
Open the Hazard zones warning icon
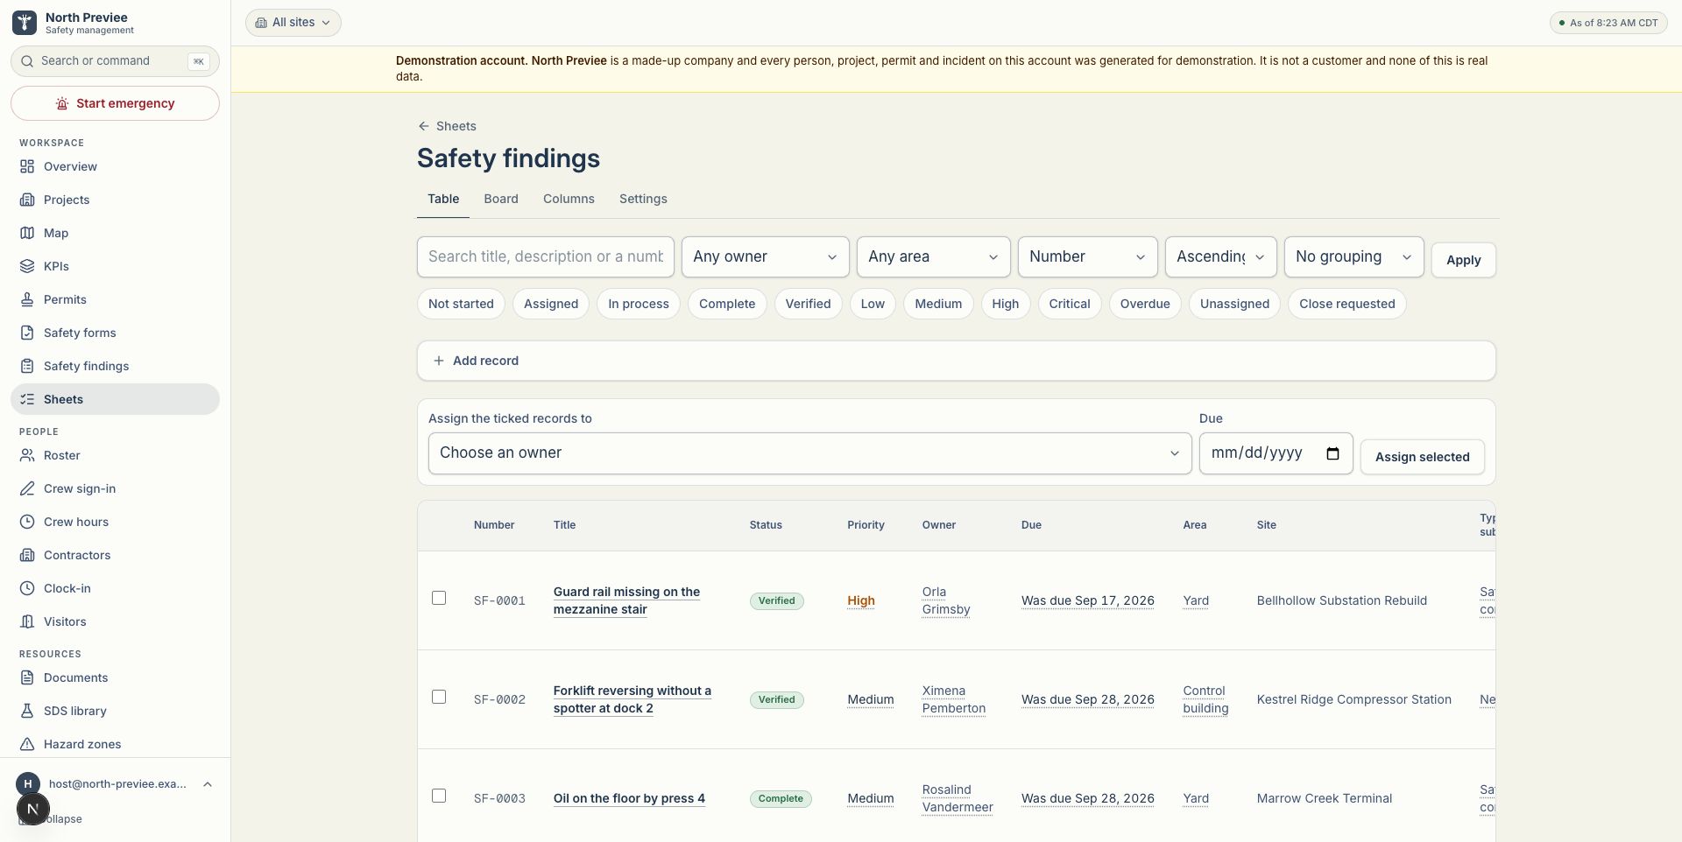pyautogui.click(x=27, y=744)
